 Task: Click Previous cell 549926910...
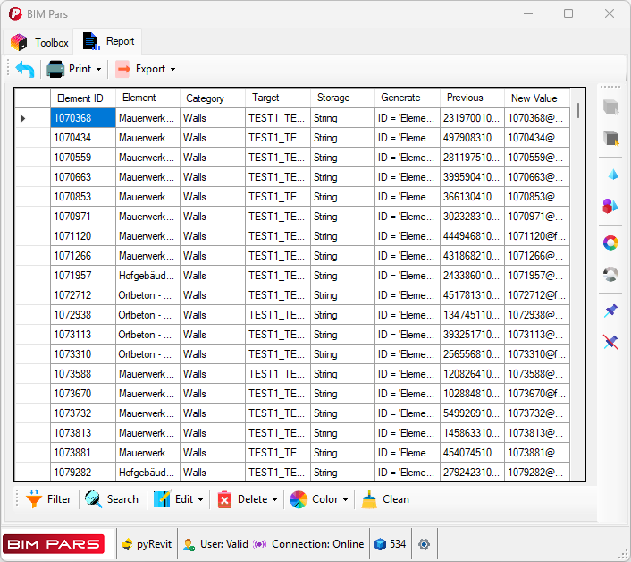click(472, 413)
